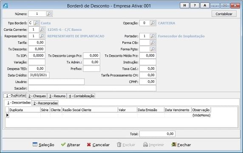Click the Tx IOF field
This screenshot has width=243, height=153.
[37, 55]
